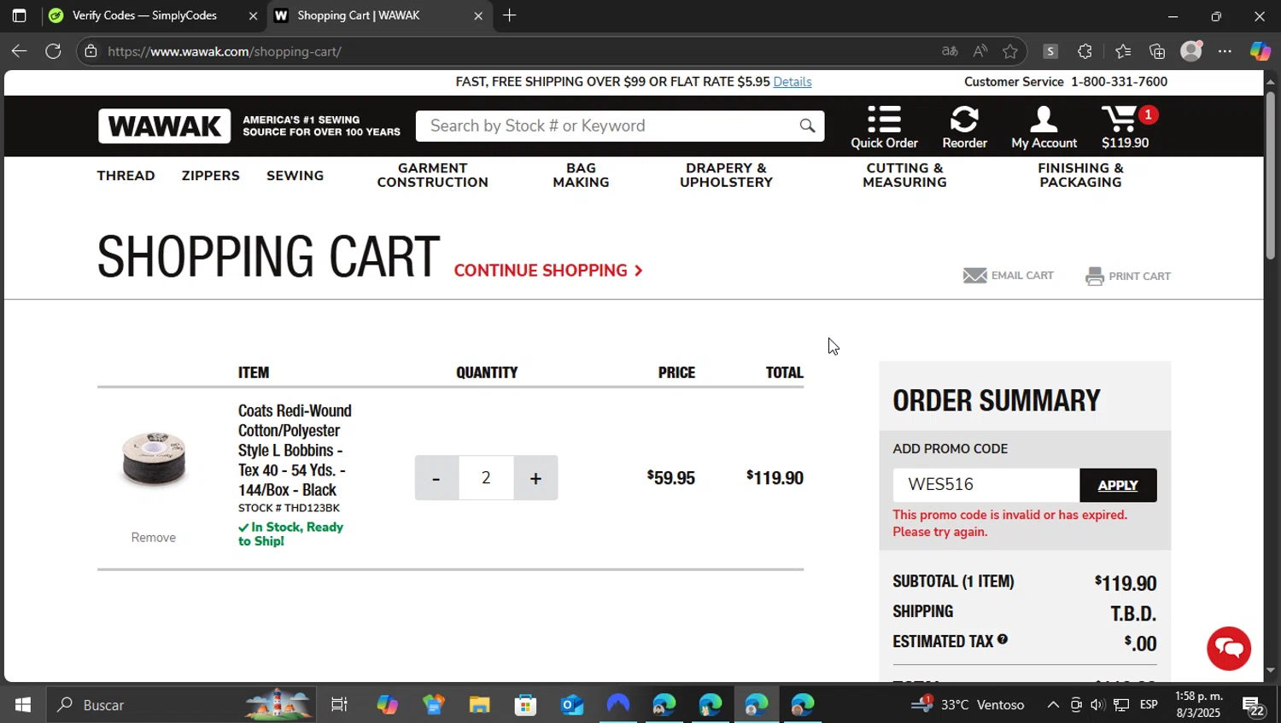Open a new browser tab
Screen dimensions: 1281x723
(510, 15)
